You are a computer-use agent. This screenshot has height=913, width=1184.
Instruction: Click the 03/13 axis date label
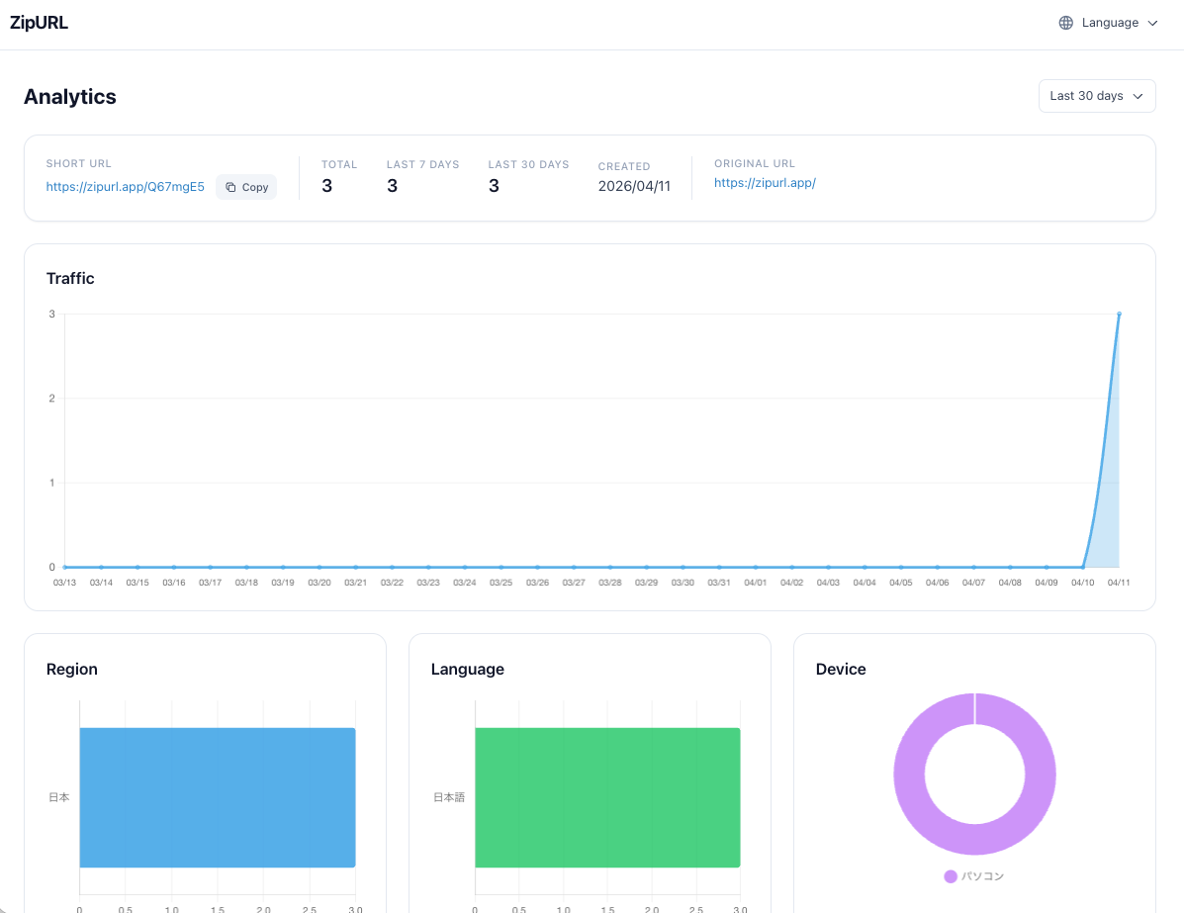coord(64,583)
